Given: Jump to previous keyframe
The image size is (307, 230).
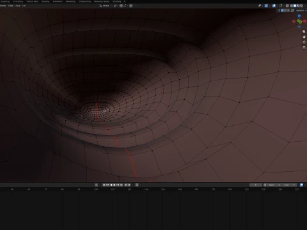Looking at the screenshot, I should coord(107,185).
